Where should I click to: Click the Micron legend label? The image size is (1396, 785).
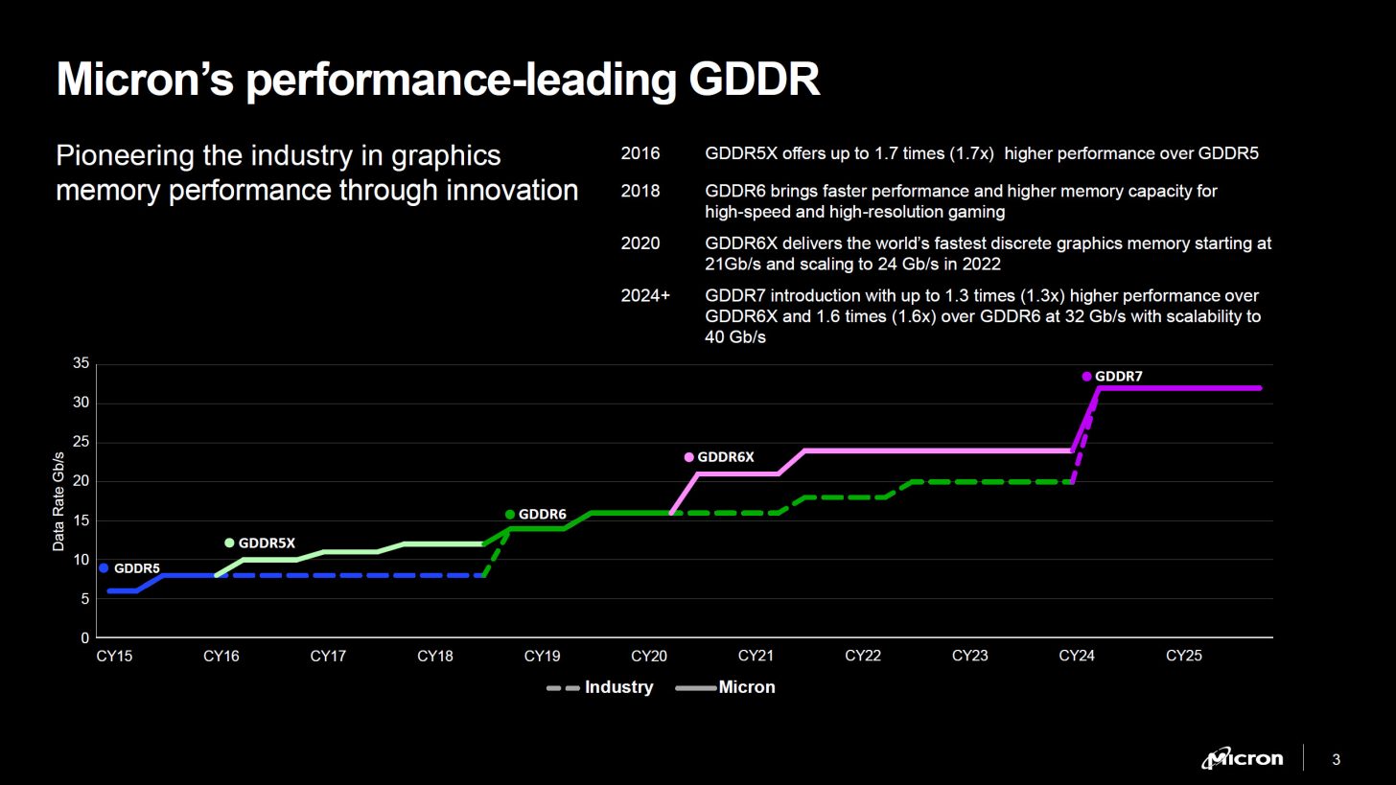tap(747, 687)
